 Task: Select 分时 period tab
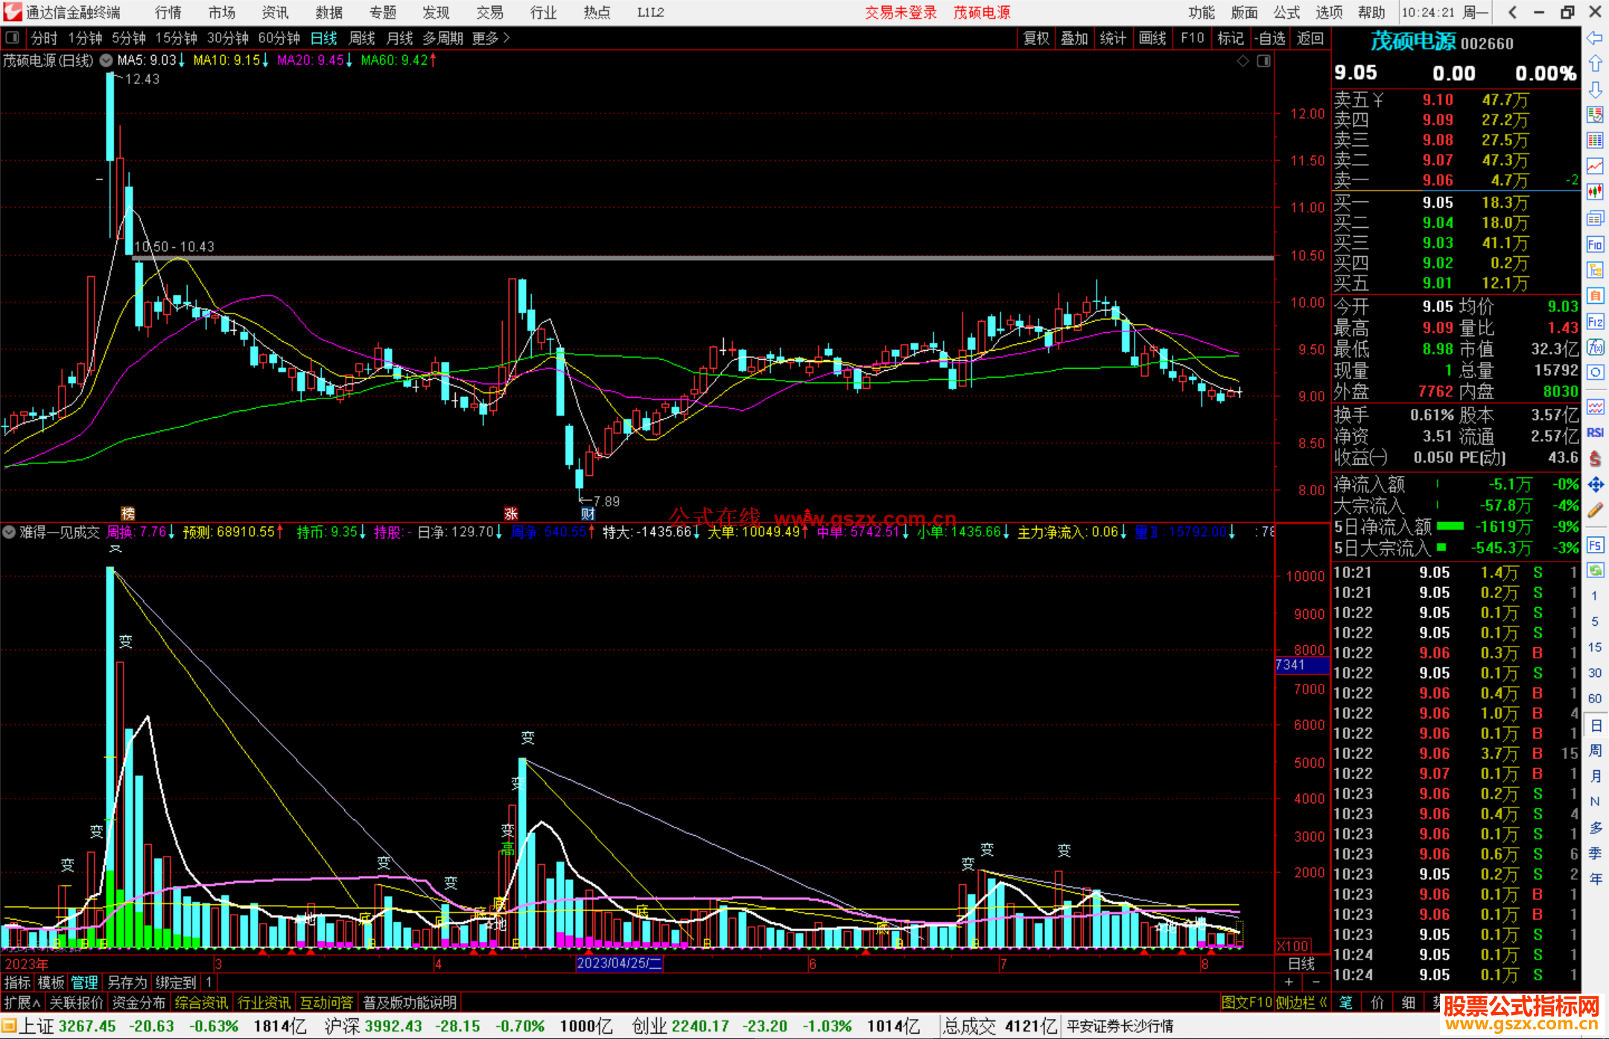pos(44,38)
